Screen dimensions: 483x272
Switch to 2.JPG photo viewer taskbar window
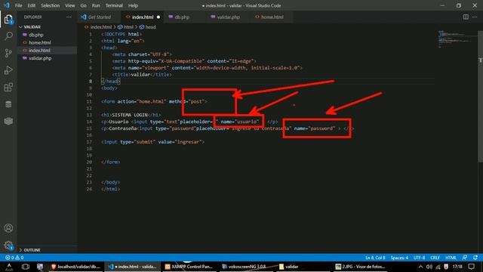[x=360, y=267]
